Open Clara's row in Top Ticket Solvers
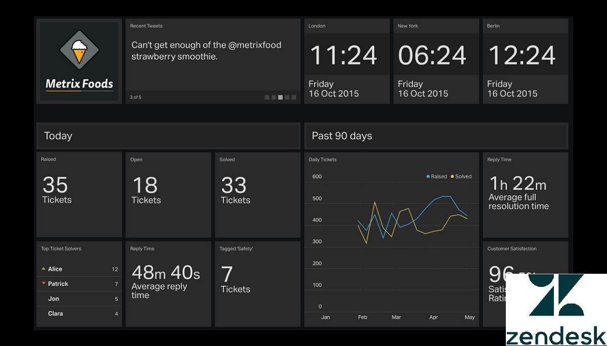Image resolution: width=607 pixels, height=346 pixels. coord(79,313)
